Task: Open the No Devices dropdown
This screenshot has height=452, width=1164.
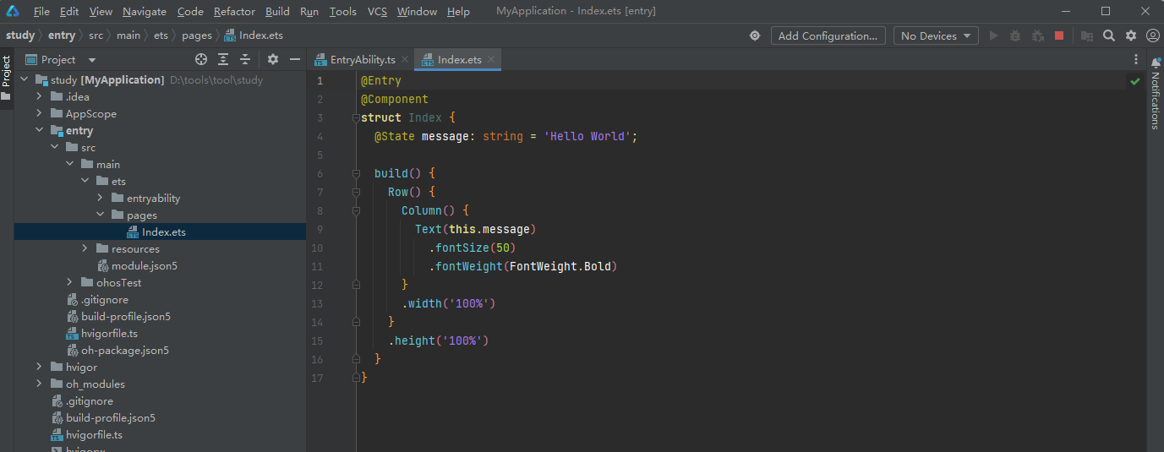Action: (936, 35)
